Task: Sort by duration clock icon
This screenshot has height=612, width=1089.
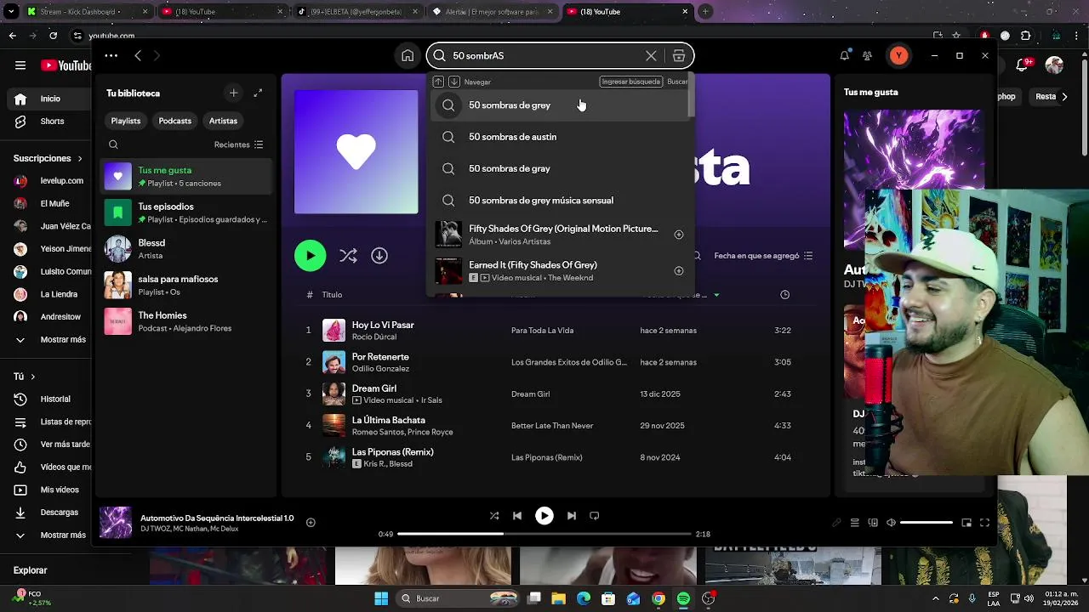Action: (x=784, y=295)
